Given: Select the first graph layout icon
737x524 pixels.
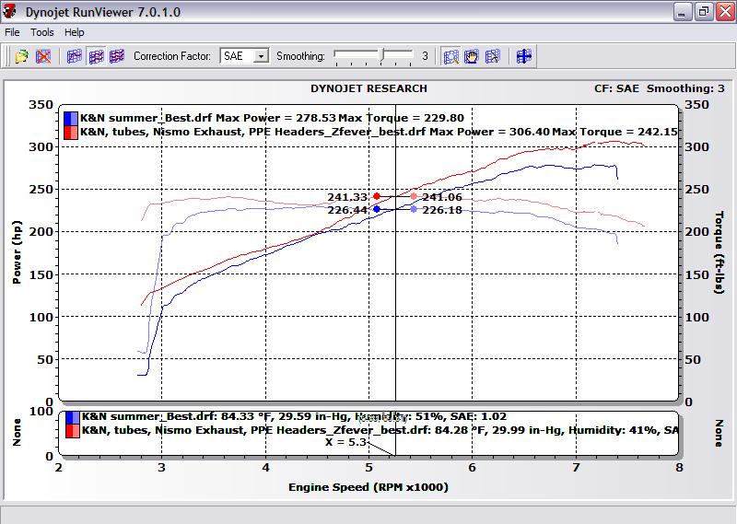Looking at the screenshot, I should tap(75, 56).
